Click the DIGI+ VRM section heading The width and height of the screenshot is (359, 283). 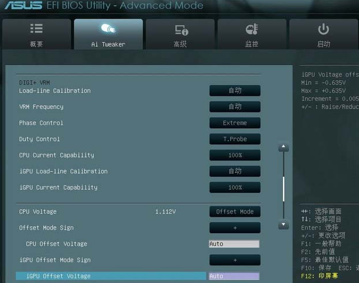pos(34,83)
